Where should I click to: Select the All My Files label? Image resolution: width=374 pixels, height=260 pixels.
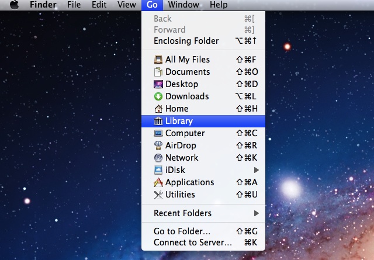click(x=188, y=60)
